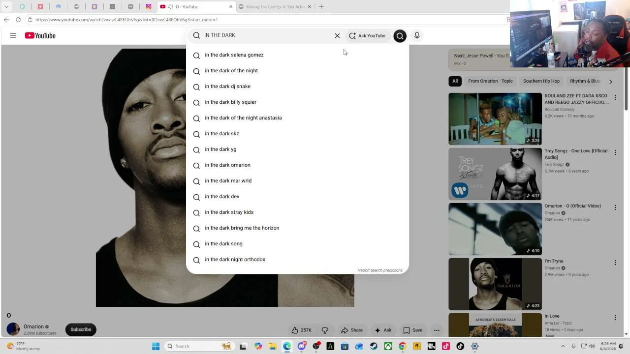Open the In Love video title
The width and height of the screenshot is (630, 354).
click(x=552, y=316)
